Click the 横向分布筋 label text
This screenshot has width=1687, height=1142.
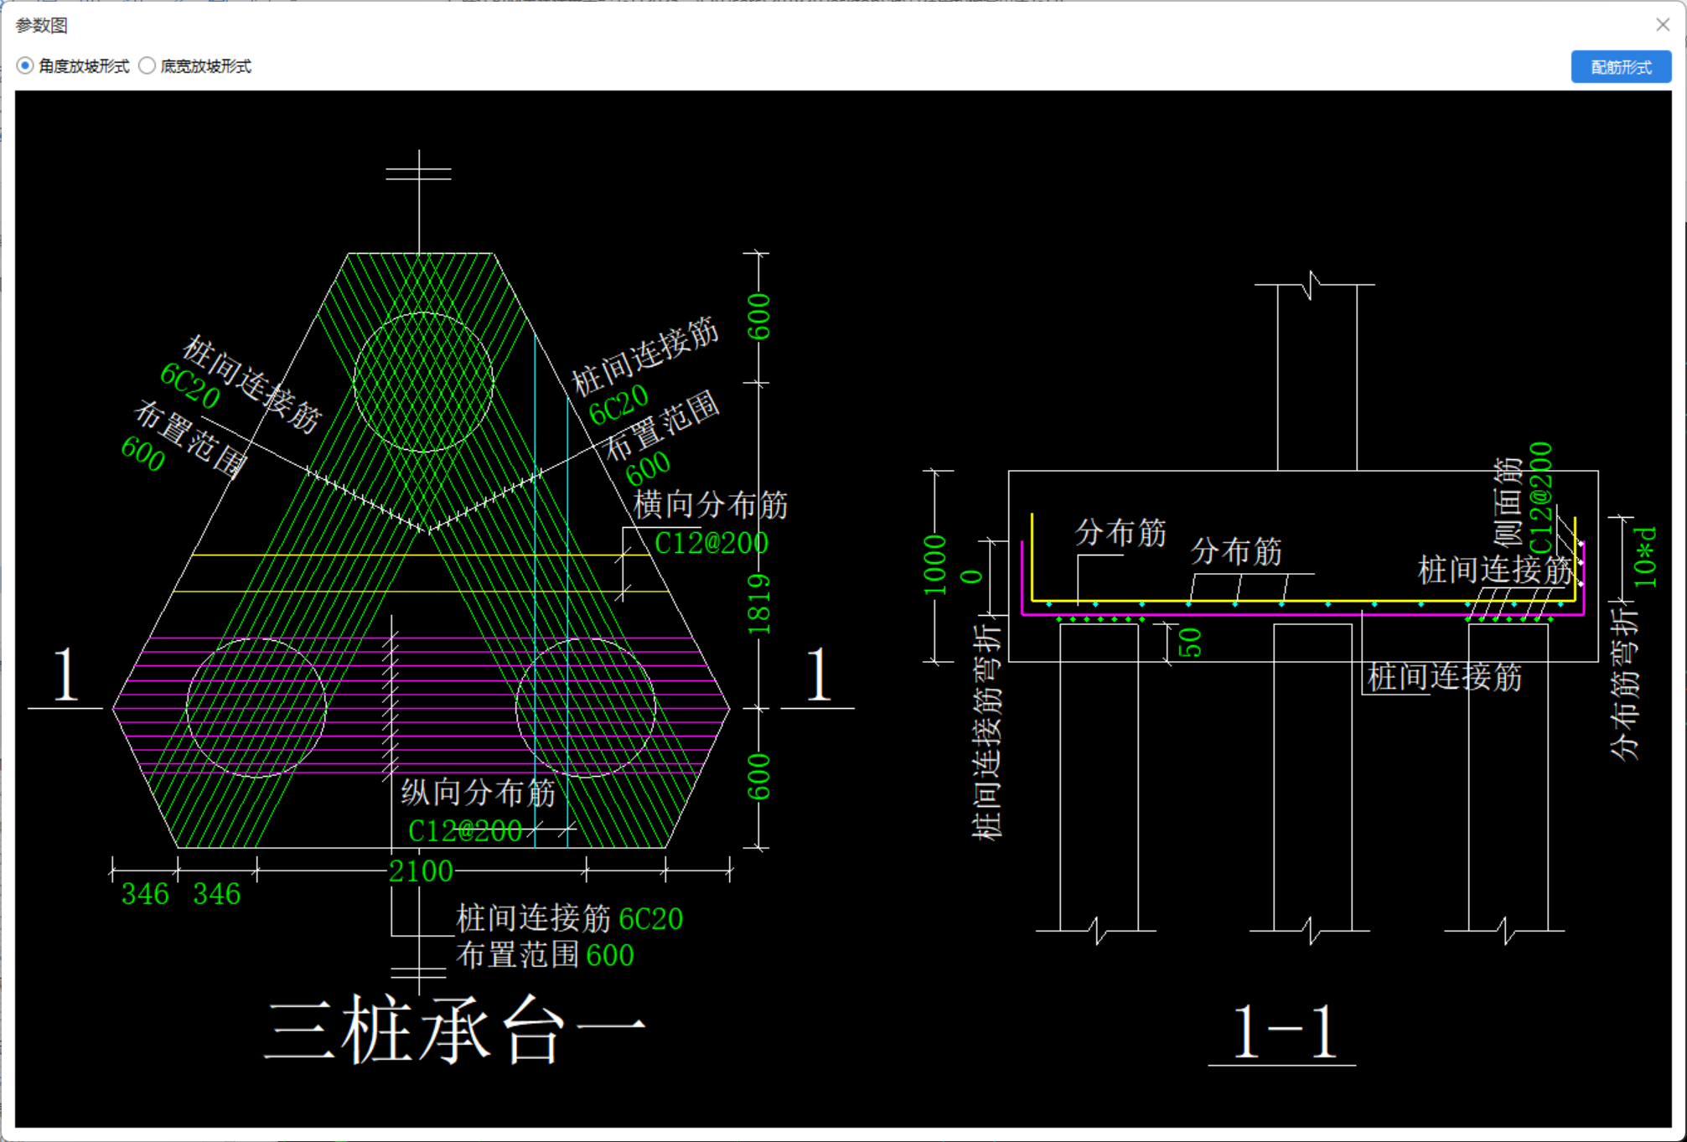click(711, 505)
